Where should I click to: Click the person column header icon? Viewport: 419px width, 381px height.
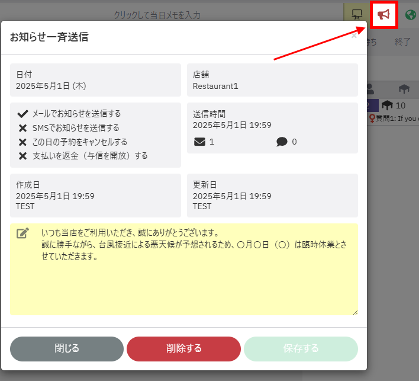click(x=370, y=88)
